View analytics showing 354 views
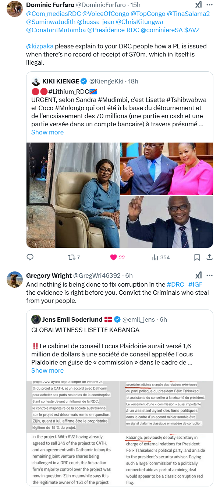This screenshot has height=489, width=220. tap(161, 257)
